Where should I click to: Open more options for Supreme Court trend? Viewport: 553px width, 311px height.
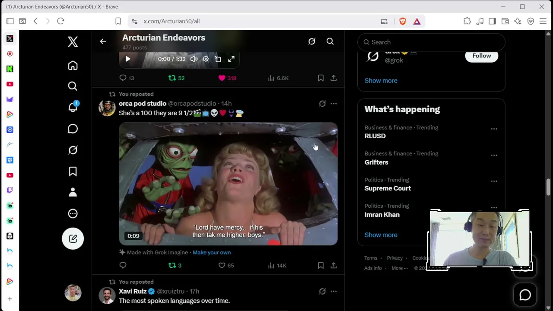[494, 181]
